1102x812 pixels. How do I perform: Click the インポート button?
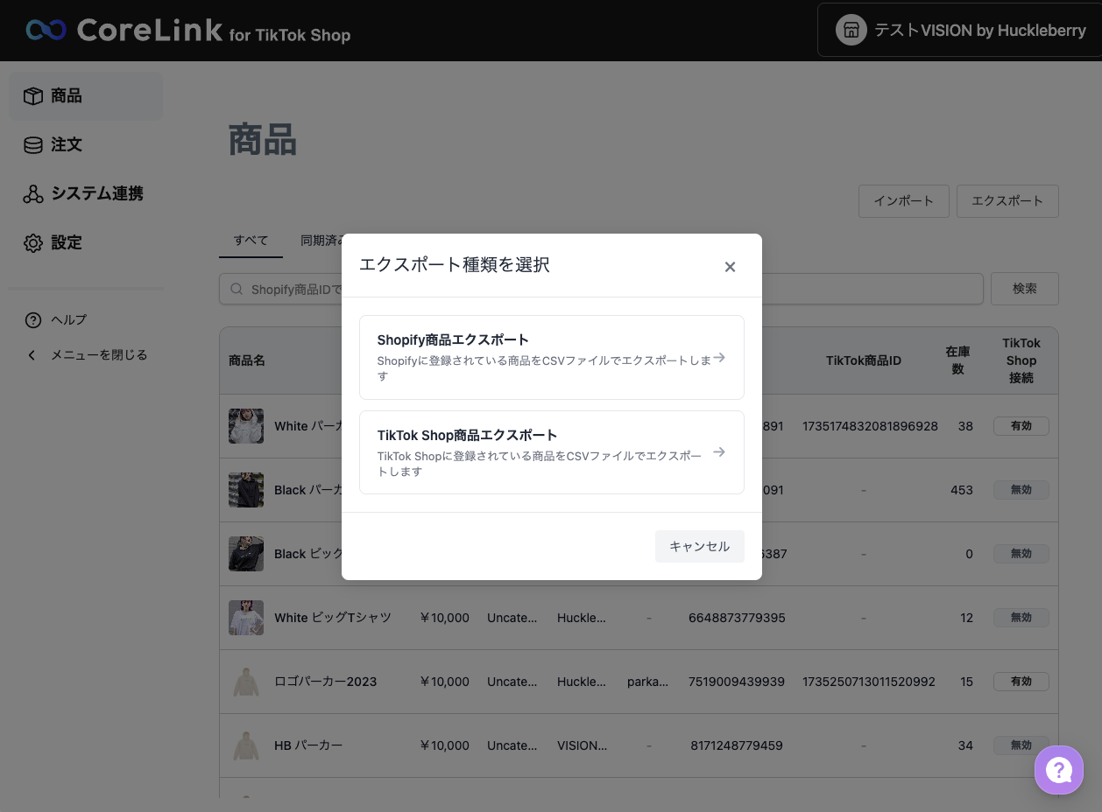(904, 201)
